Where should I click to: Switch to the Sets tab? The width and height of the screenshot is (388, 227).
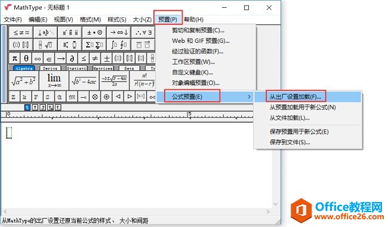(x=129, y=68)
